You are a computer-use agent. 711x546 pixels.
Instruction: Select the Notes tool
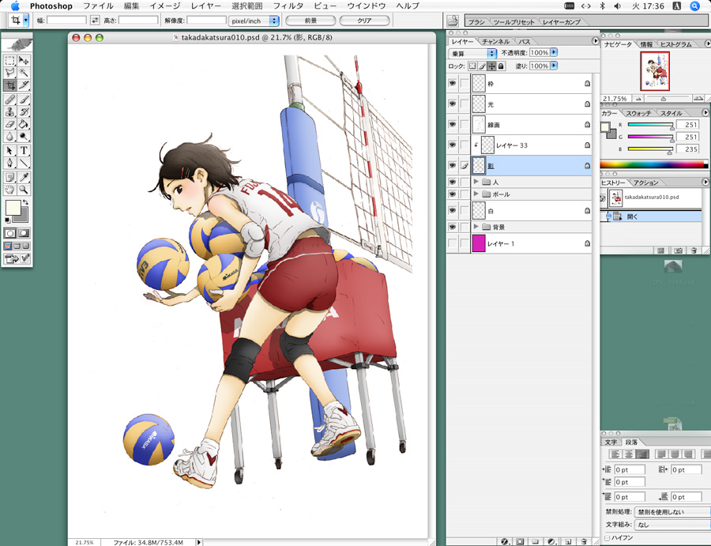[10, 177]
